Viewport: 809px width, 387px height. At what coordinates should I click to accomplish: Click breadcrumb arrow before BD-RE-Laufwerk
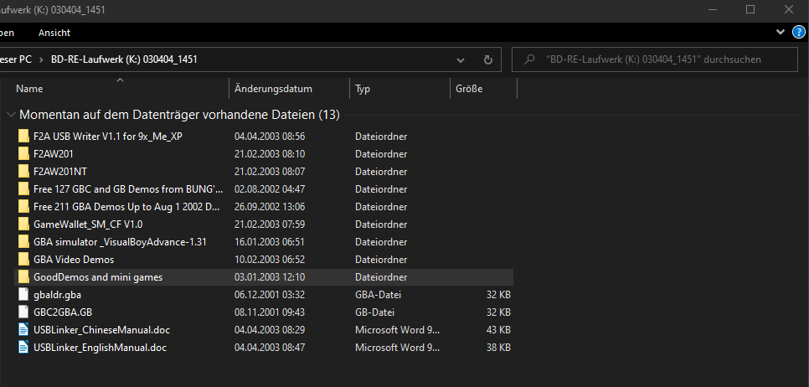pyautogui.click(x=41, y=59)
